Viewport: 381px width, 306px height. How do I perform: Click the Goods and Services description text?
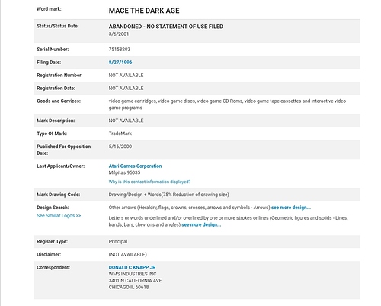tap(227, 105)
